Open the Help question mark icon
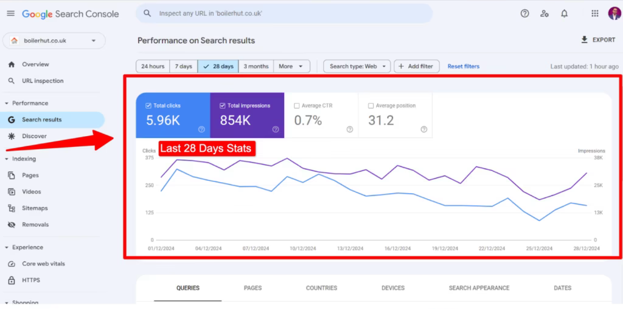This screenshot has width=623, height=309. click(525, 13)
